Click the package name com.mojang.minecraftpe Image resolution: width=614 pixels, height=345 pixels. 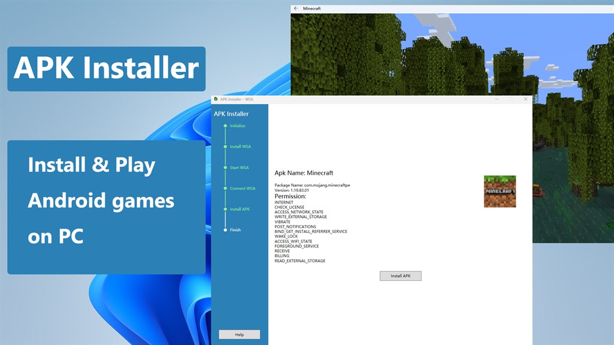327,185
